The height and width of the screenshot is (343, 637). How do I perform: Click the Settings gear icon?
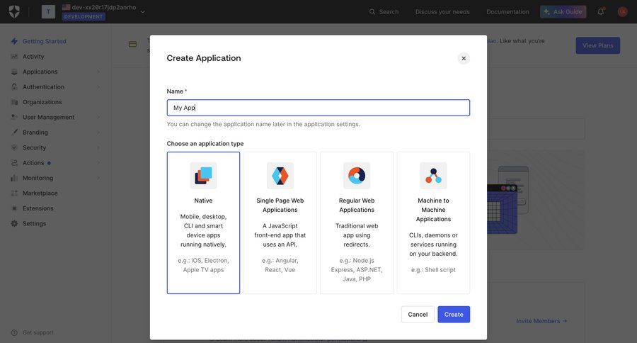pos(14,223)
